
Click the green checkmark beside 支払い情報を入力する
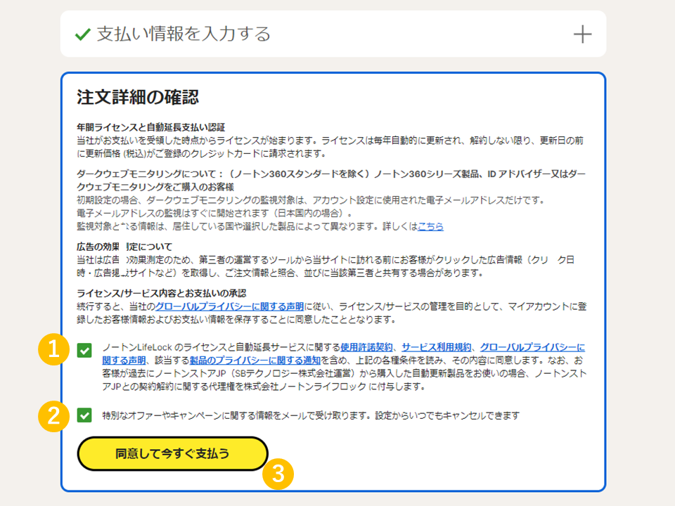click(83, 34)
